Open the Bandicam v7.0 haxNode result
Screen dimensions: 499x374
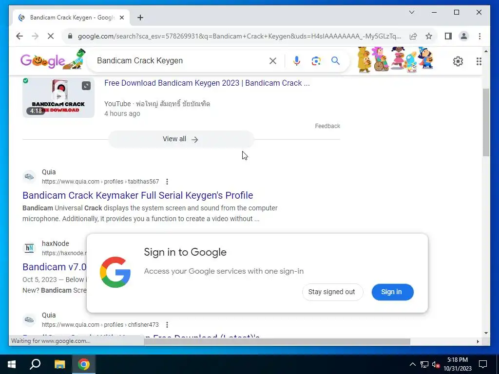pyautogui.click(x=55, y=267)
